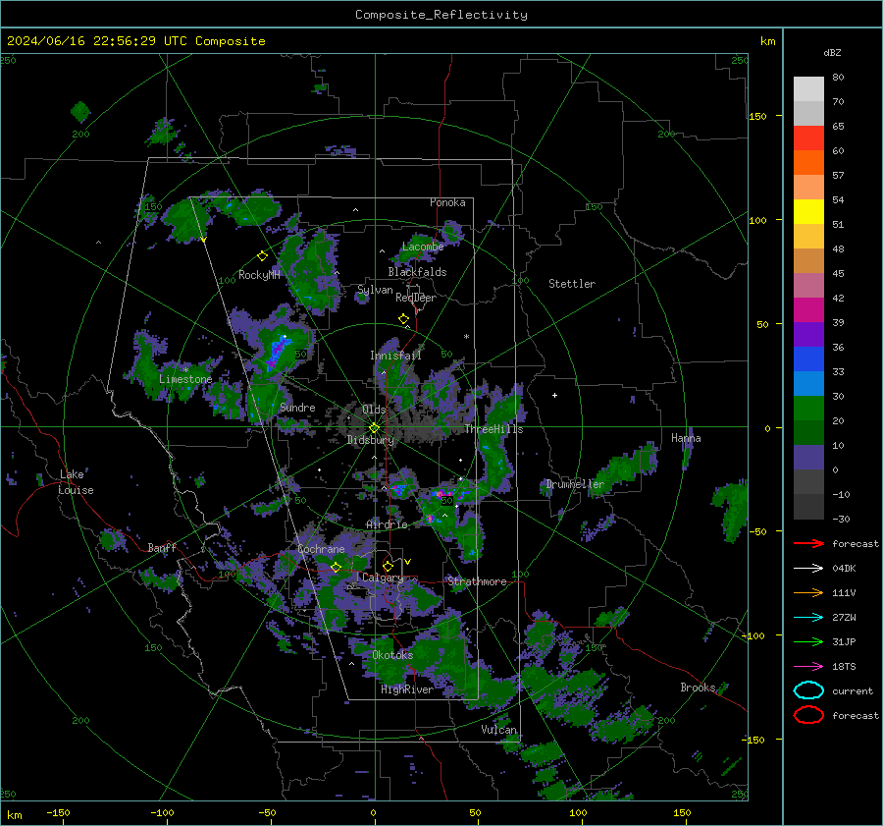Click the 150 label on right km axis
Image resolution: width=883 pixels, height=826 pixels.
coord(757,116)
